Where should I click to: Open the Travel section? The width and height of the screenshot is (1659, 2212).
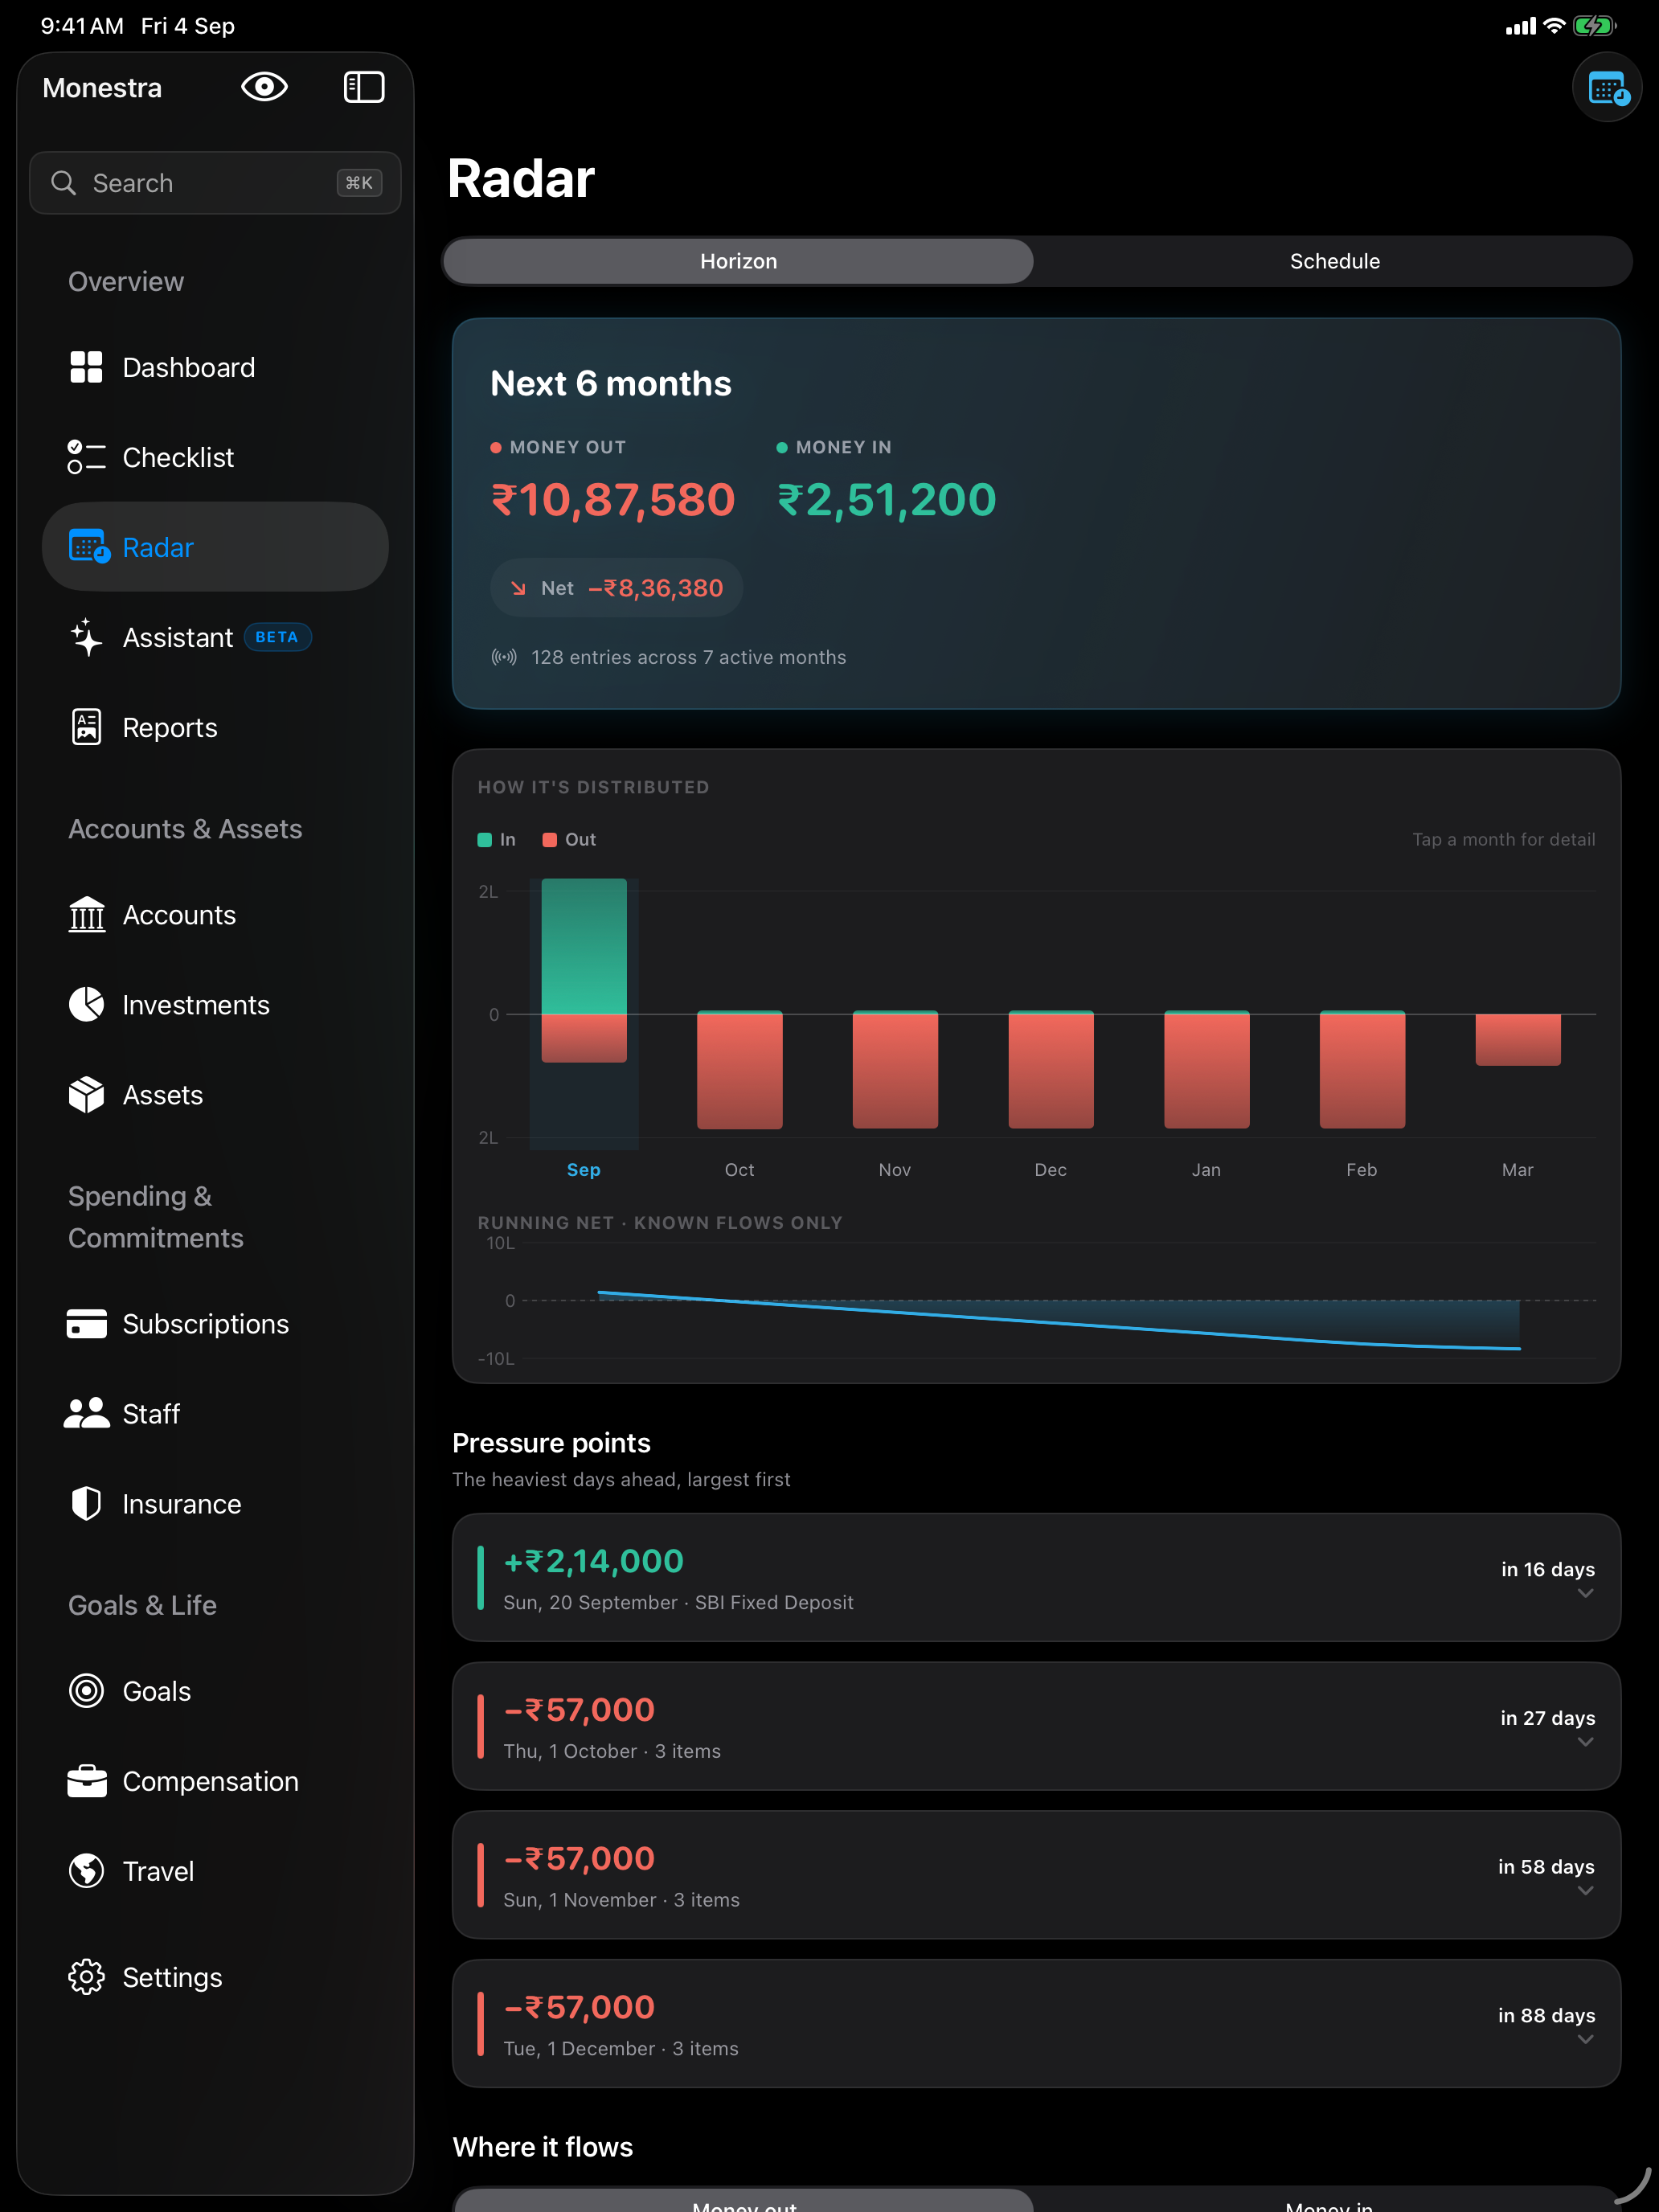215,1871
